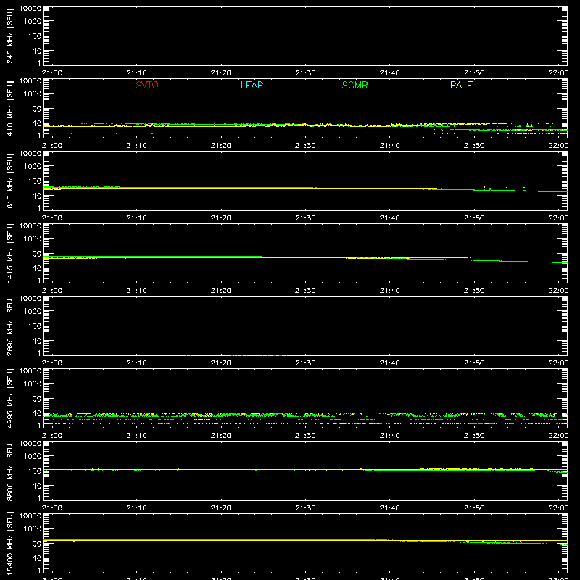
Task: Click the 10000 tick label on 2695 MHz plot
Action: coord(30,299)
